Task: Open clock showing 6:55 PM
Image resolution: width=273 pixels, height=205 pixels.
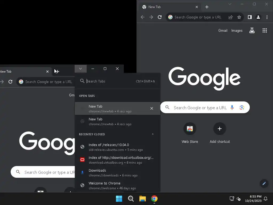Action: 253,199
